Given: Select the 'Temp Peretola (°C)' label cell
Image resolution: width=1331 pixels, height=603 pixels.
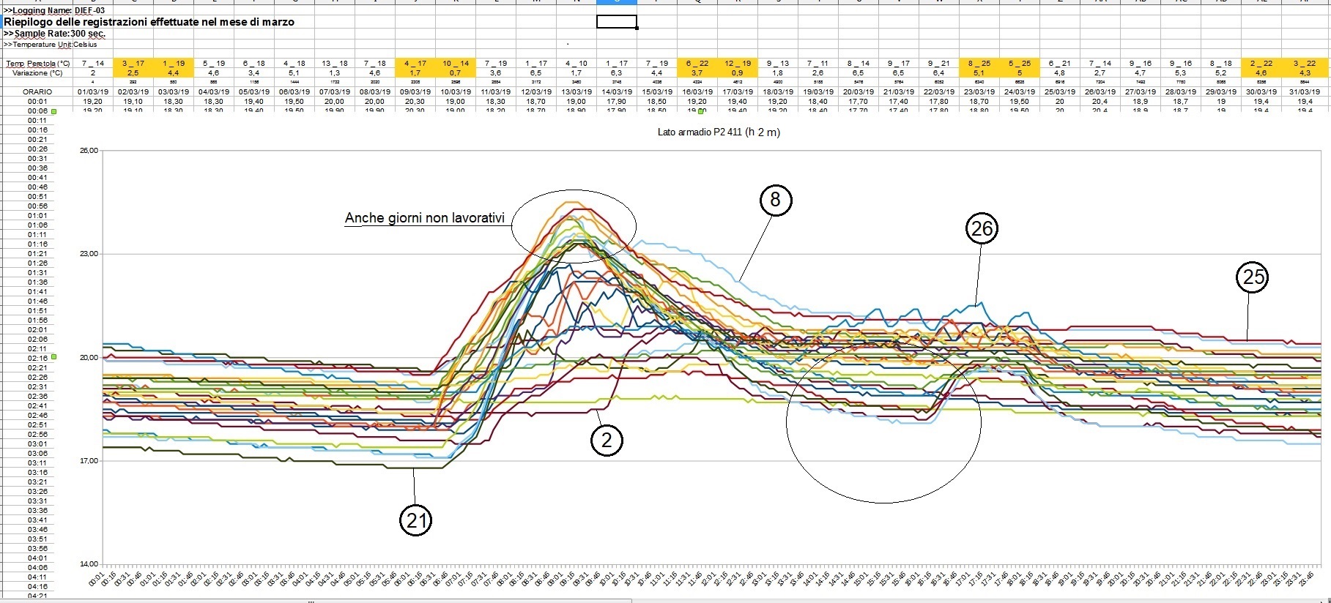Looking at the screenshot, I should (37, 64).
